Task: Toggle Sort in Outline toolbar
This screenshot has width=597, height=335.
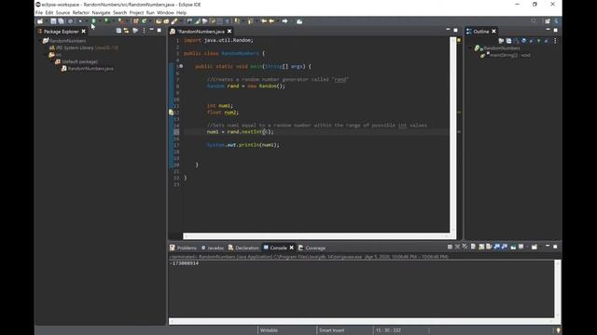Action: [x=516, y=41]
